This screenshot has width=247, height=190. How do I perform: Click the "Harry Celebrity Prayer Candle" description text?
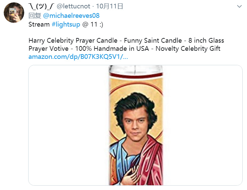point(73,41)
